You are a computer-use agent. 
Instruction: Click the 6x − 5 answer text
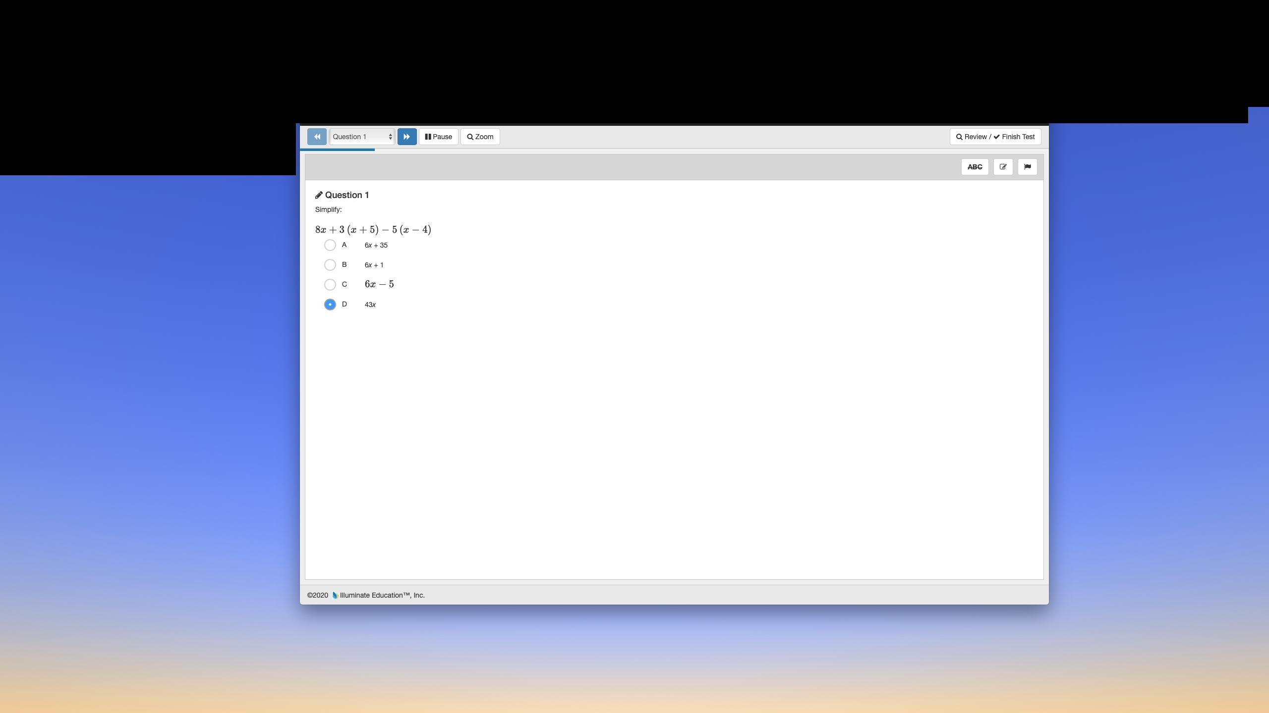379,284
